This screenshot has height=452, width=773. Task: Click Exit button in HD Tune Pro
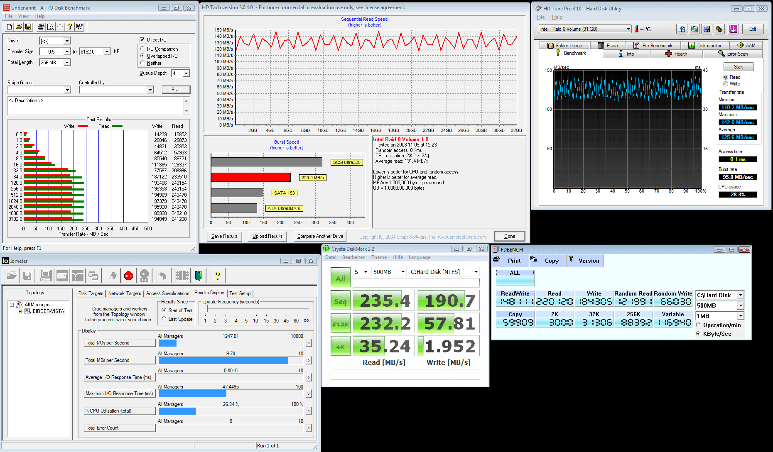[x=752, y=29]
